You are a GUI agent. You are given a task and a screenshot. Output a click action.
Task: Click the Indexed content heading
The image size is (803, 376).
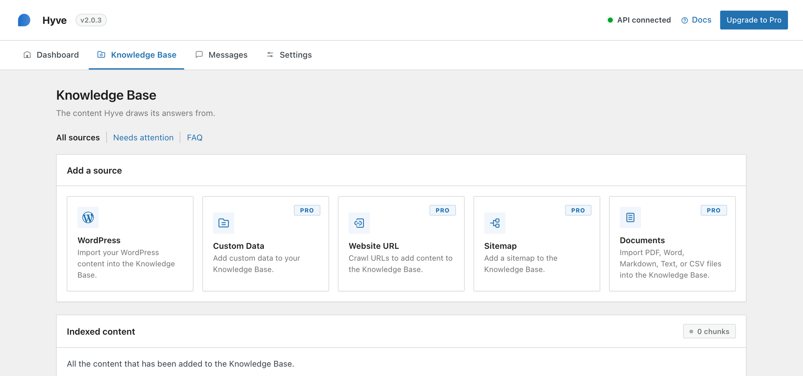(101, 332)
